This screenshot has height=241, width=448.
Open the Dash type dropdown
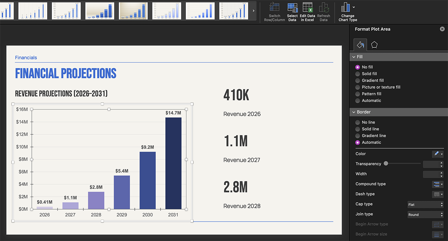pos(438,194)
